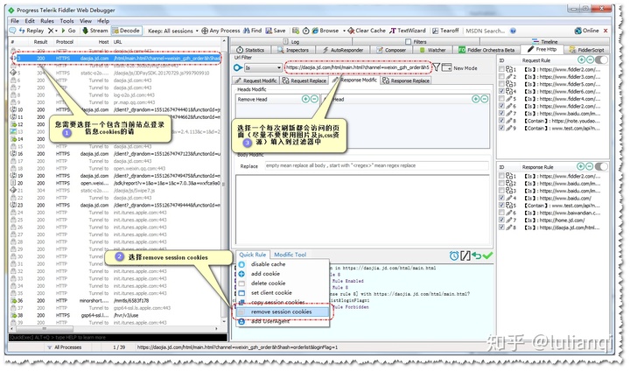
Task: Click the Replace body text field
Action: click(x=376, y=165)
